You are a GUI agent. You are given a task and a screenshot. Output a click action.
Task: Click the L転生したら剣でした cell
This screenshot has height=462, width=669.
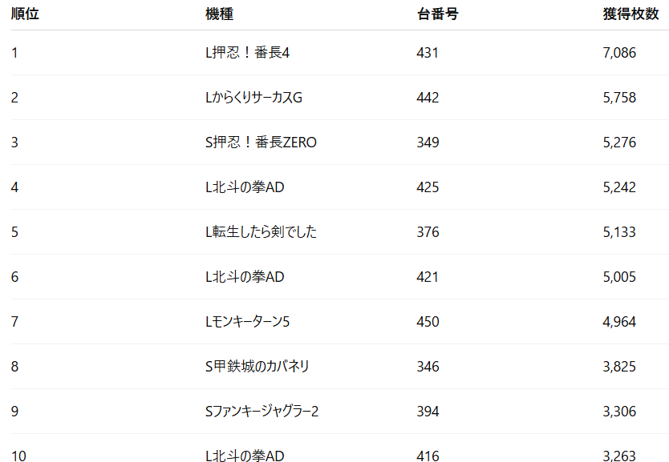[x=262, y=232]
